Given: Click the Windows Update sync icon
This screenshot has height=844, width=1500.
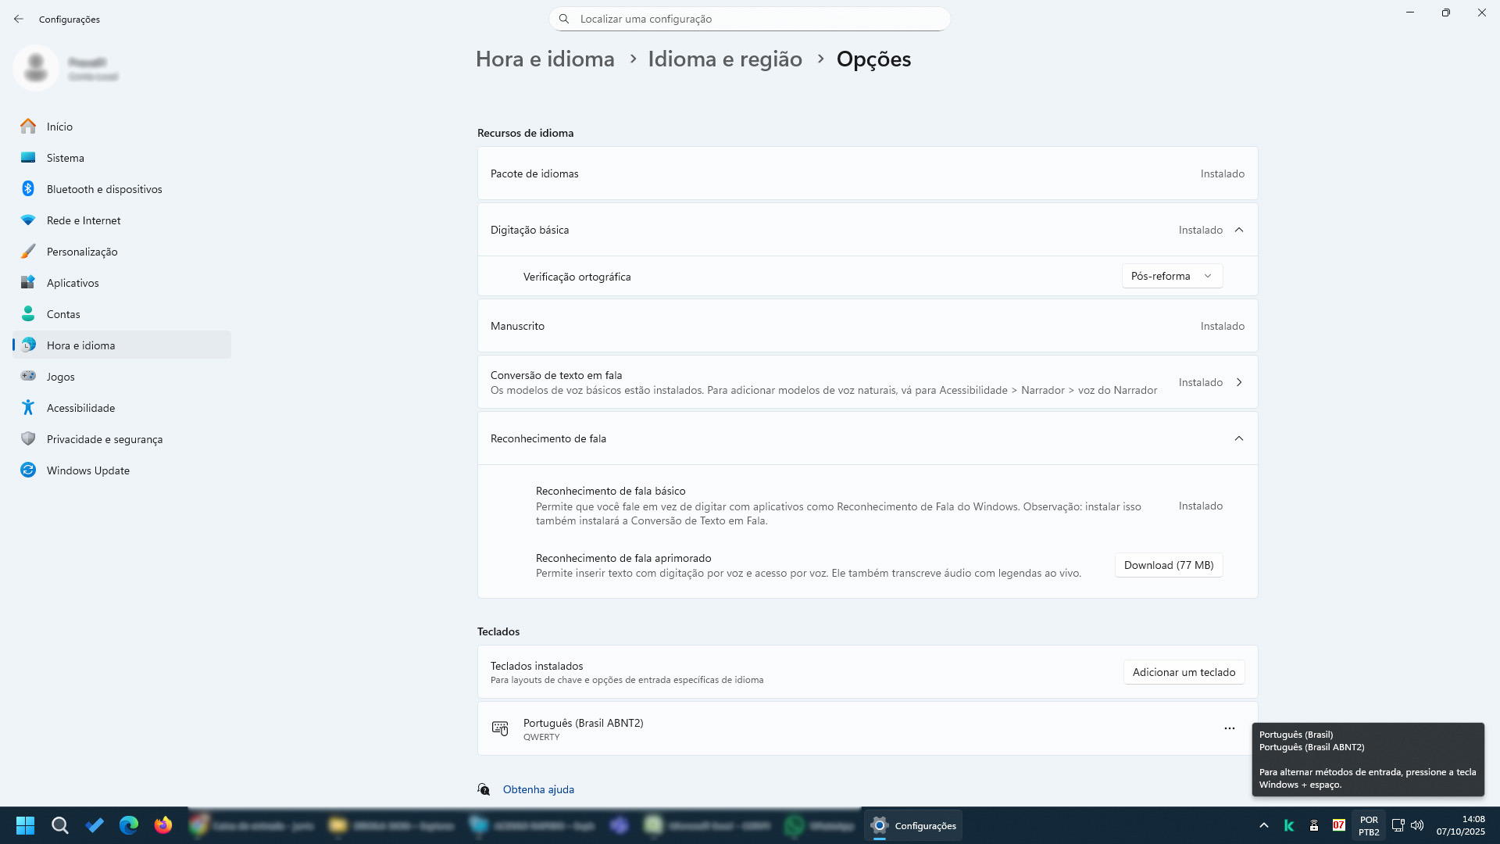Looking at the screenshot, I should click(x=28, y=470).
